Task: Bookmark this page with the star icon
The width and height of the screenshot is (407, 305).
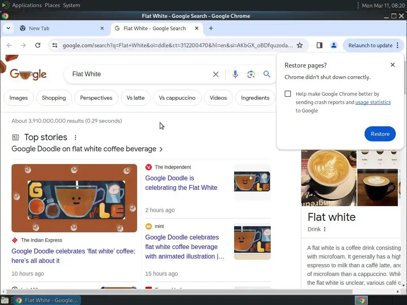Action: click(300, 45)
